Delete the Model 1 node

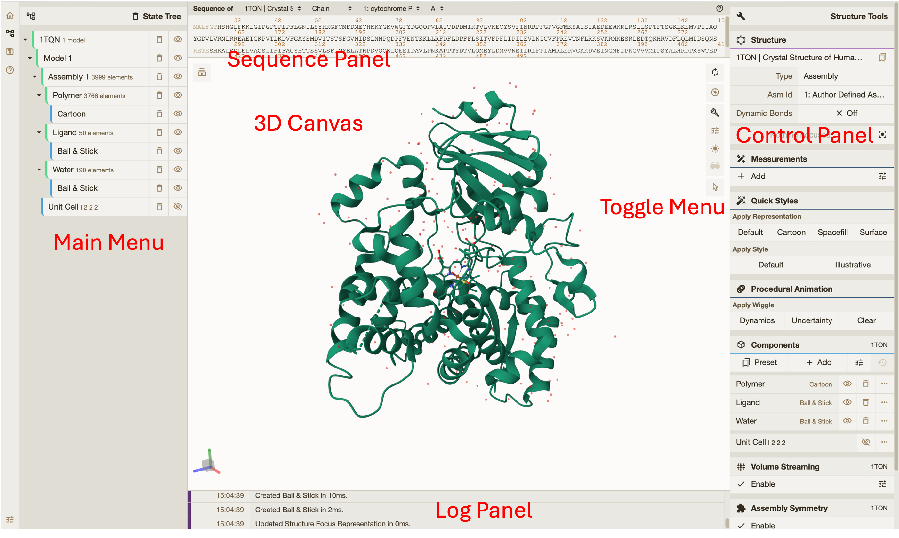pos(159,58)
